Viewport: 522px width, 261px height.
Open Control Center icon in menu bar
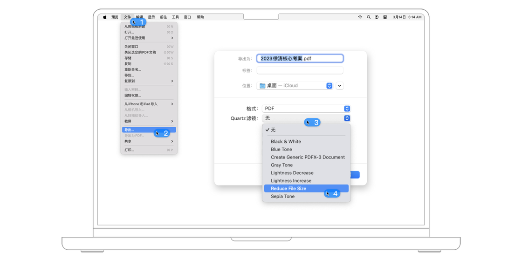[385, 17]
